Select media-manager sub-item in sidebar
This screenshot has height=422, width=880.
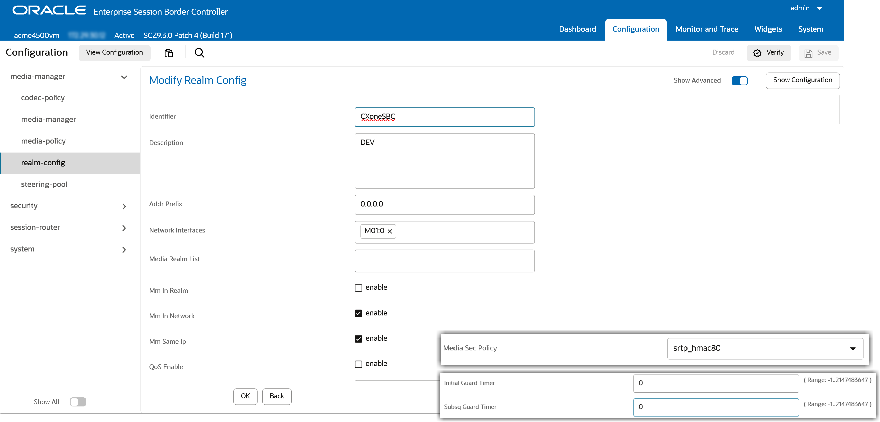[x=49, y=119]
